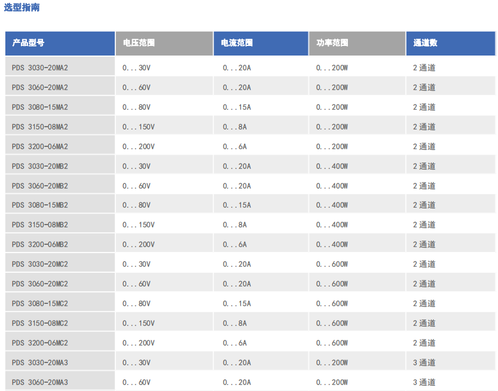Click model PDS 3030-20MB2
This screenshot has width=498, height=391.
point(40,166)
